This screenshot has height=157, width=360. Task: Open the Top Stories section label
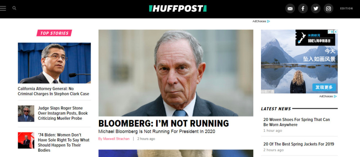pyautogui.click(x=54, y=33)
